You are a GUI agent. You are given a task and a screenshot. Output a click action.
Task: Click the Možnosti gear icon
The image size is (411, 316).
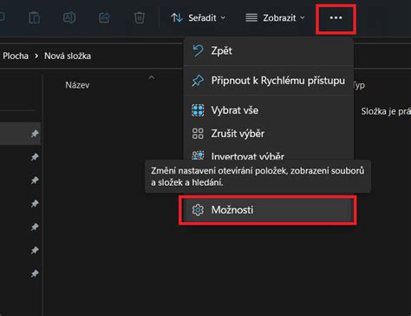pos(198,210)
